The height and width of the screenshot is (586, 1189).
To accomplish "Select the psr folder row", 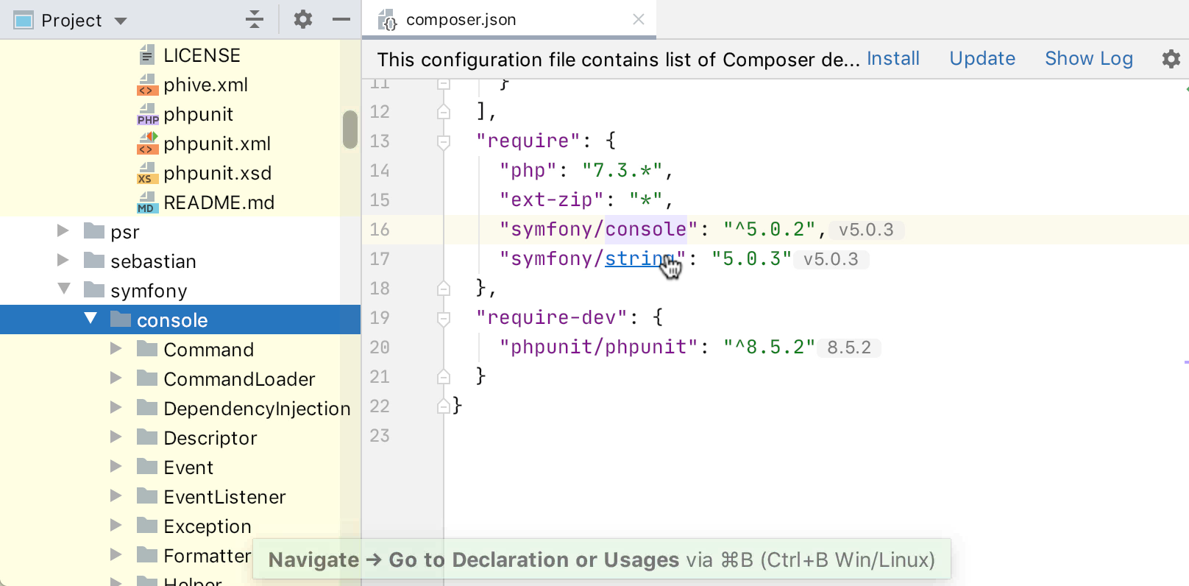I will (x=180, y=232).
